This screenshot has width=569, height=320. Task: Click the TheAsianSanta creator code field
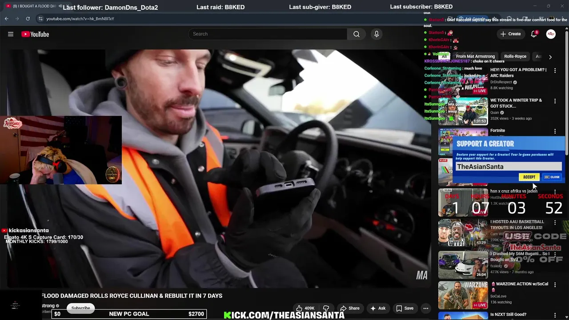[x=509, y=167]
